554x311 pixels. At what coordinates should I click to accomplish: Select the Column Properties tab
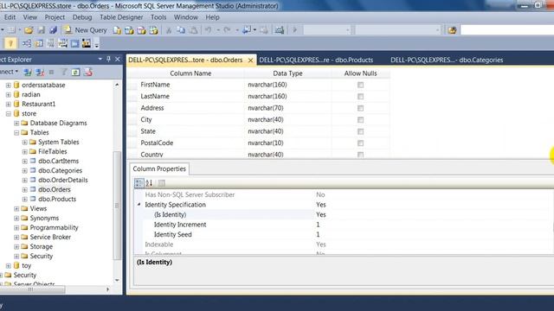coord(159,169)
